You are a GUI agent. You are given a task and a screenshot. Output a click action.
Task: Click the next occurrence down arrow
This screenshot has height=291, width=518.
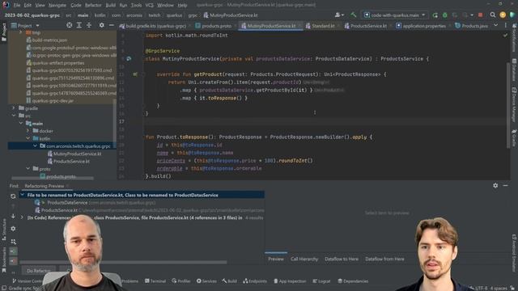tap(13, 217)
